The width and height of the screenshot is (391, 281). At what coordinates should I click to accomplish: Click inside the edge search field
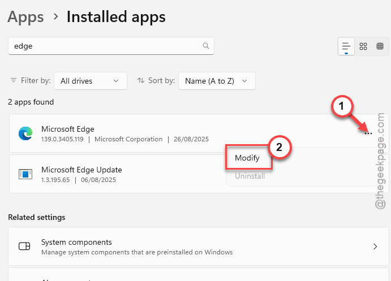pyautogui.click(x=111, y=46)
